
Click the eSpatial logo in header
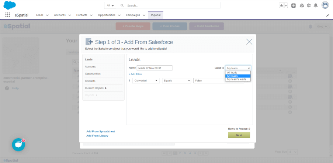[x=17, y=26]
